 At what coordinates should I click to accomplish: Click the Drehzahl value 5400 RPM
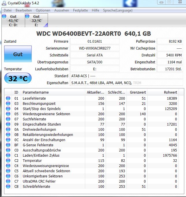pyautogui.click(x=170, y=55)
